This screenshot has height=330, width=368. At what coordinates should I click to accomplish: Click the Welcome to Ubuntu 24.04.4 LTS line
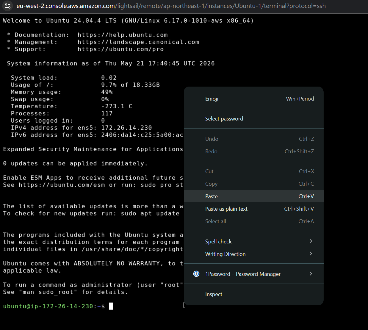129,21
